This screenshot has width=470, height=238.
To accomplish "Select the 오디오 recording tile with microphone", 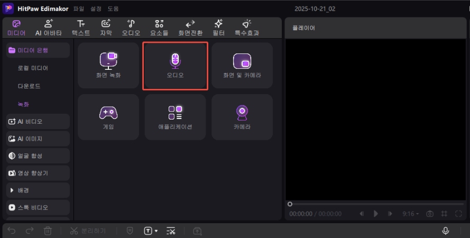I will click(175, 66).
